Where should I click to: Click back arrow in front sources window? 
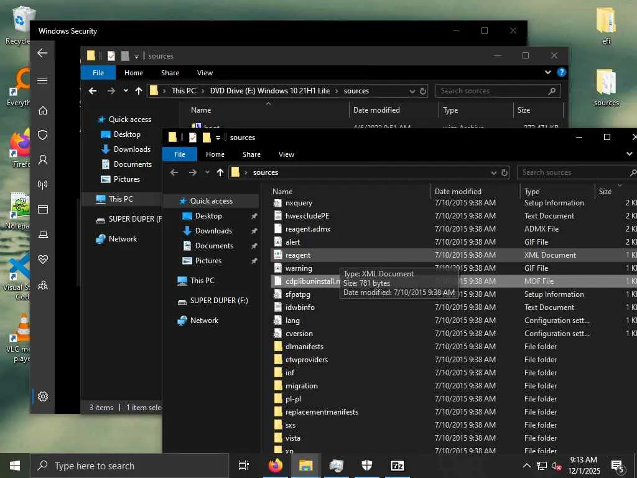[x=174, y=172]
